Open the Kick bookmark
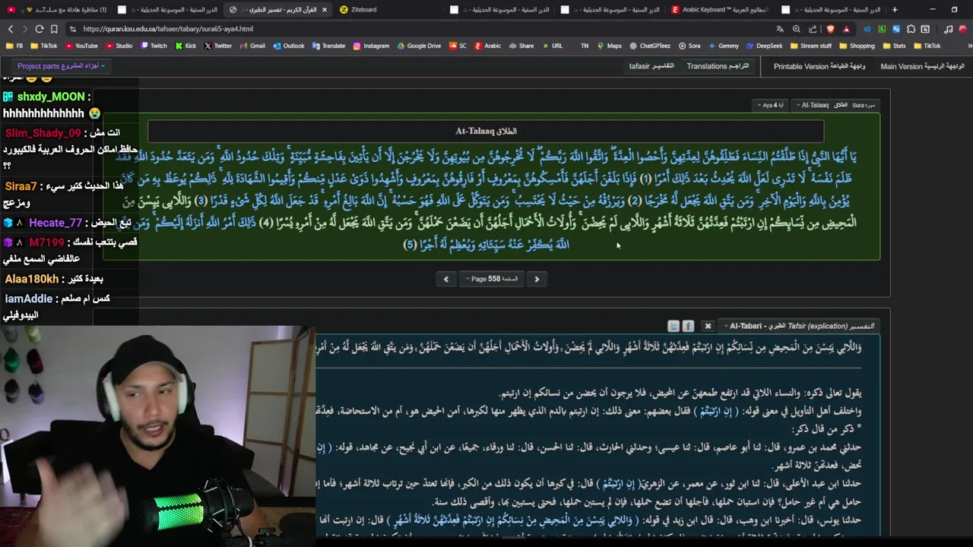This screenshot has width=973, height=547. click(185, 46)
